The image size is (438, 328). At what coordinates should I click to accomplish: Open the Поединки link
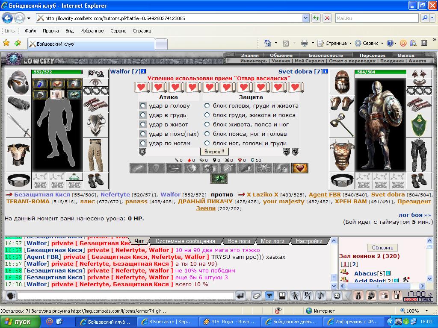(x=392, y=61)
